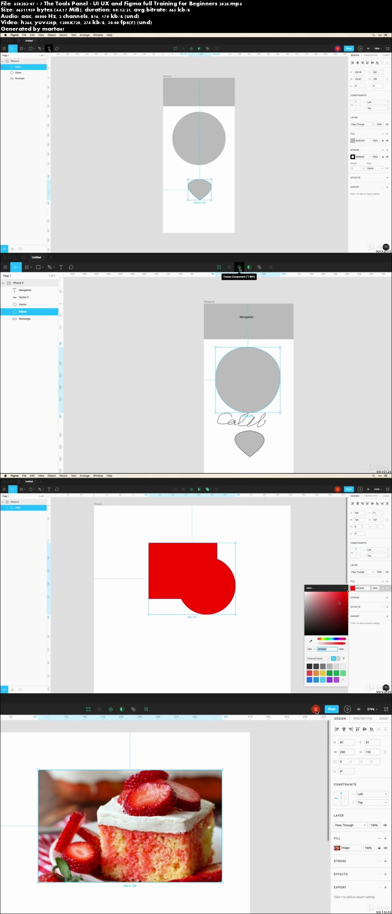Click Create Component icon in bottom frame toolbar
Screen dimensions: 392x914
pyautogui.click(x=111, y=709)
